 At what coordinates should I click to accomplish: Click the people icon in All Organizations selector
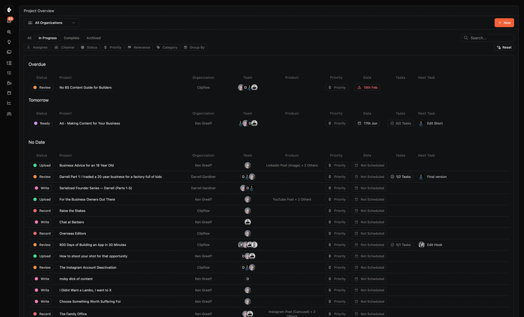30,23
